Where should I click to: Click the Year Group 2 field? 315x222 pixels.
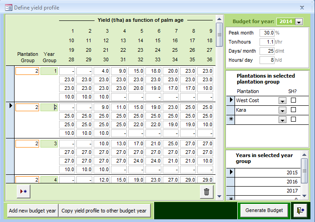pyautogui.click(x=49, y=108)
